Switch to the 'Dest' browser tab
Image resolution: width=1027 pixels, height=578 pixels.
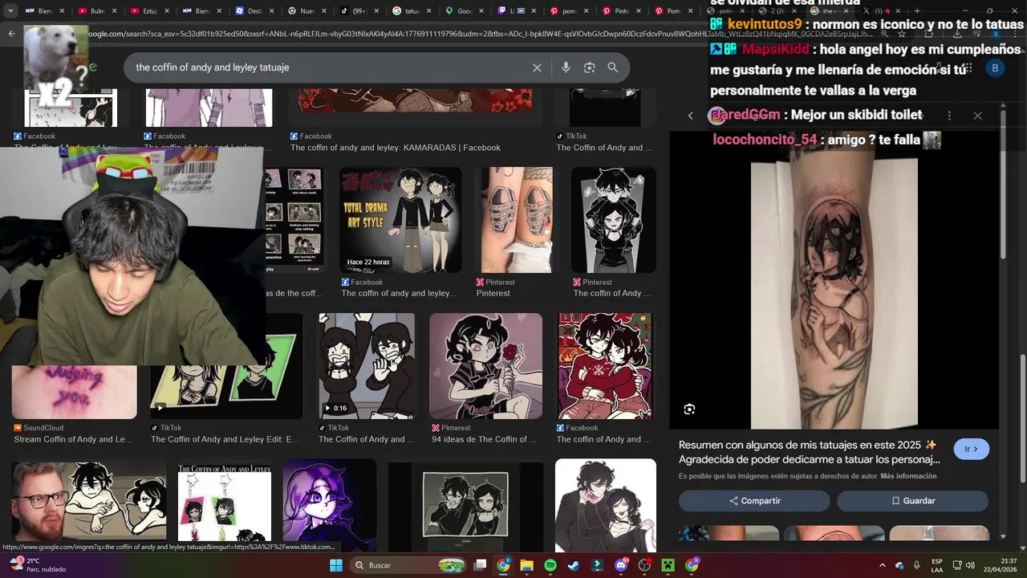(x=254, y=11)
